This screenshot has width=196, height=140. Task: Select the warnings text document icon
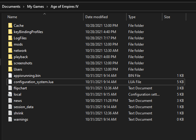pos(10,119)
